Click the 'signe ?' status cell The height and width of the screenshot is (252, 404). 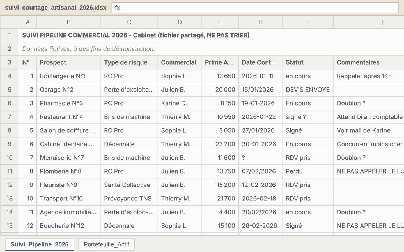[308, 117]
